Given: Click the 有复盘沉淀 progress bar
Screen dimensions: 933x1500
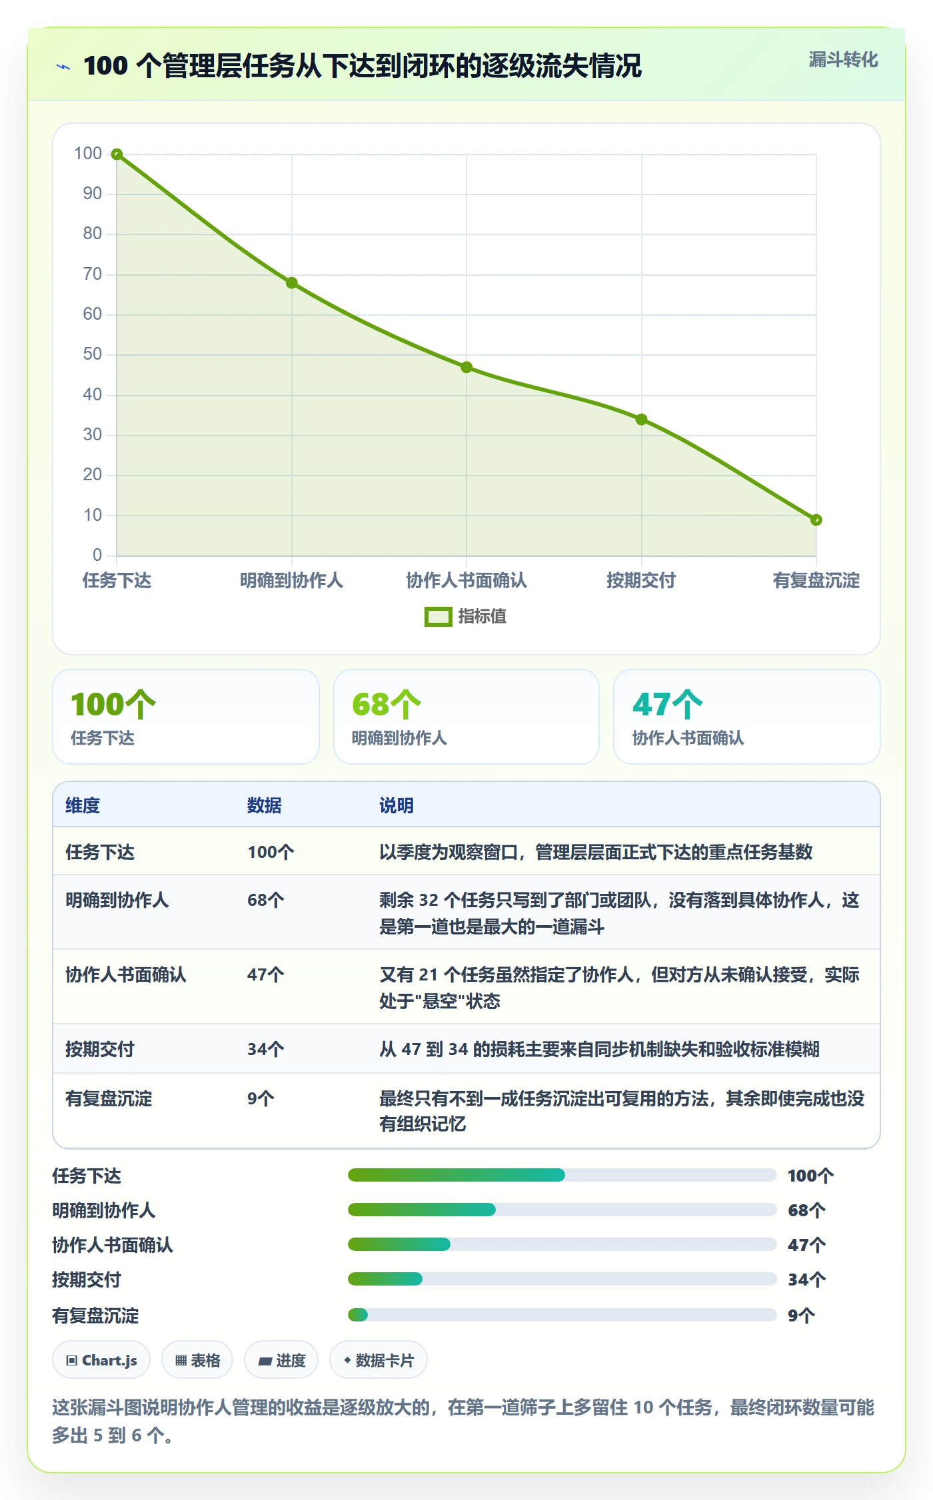Looking at the screenshot, I should pos(562,1315).
